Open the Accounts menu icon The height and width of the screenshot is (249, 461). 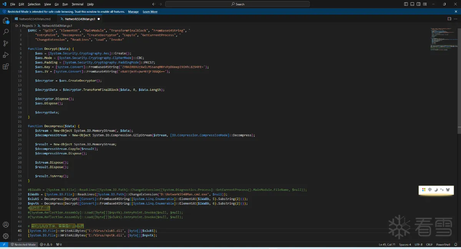click(x=6, y=225)
